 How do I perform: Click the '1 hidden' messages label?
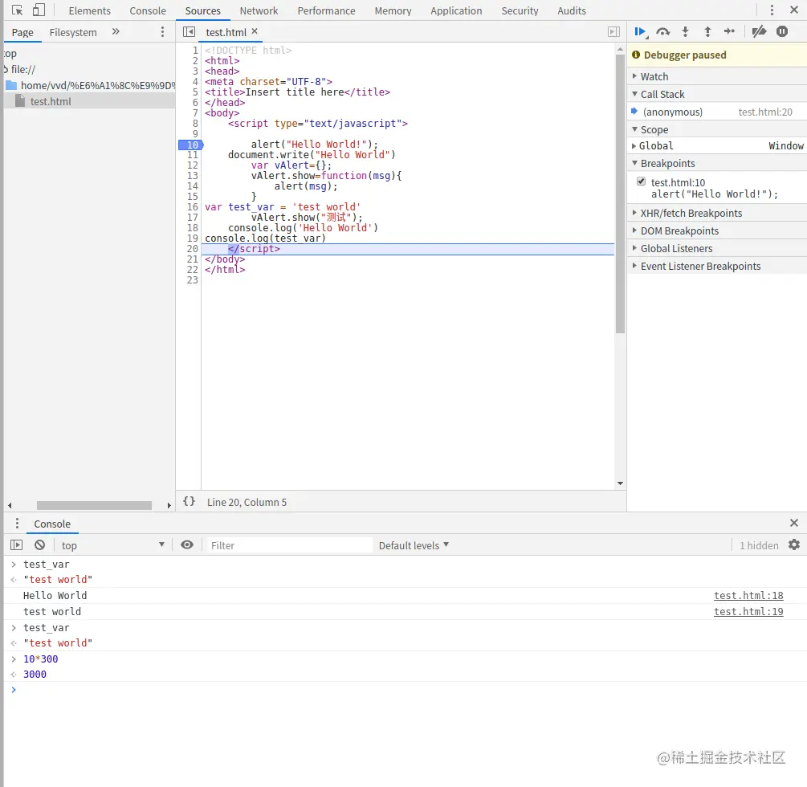click(x=759, y=545)
